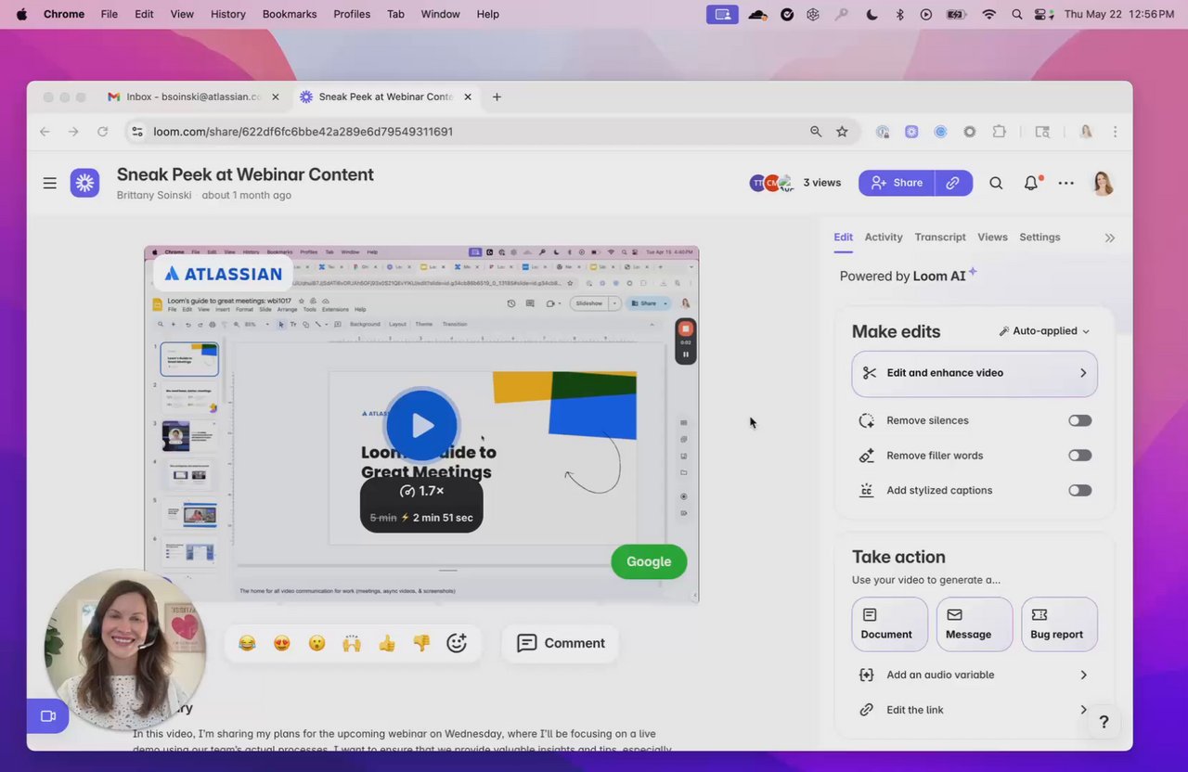Switch to the Settings tab
The image size is (1188, 772).
(1039, 238)
